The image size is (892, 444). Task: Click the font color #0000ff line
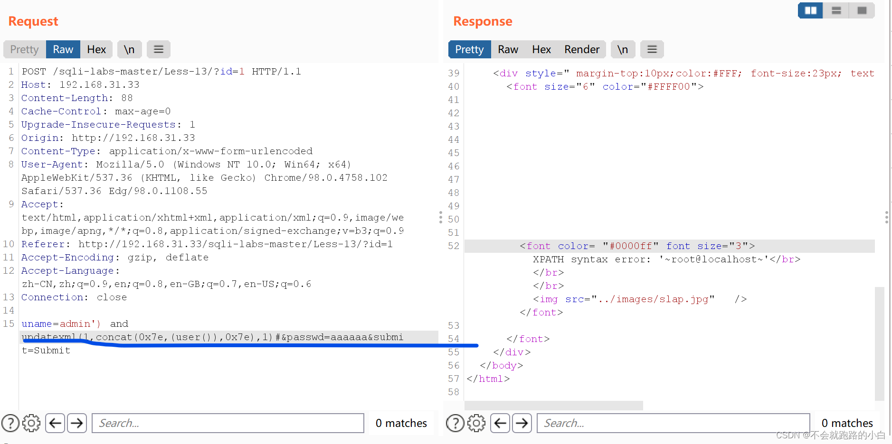pyautogui.click(x=637, y=246)
